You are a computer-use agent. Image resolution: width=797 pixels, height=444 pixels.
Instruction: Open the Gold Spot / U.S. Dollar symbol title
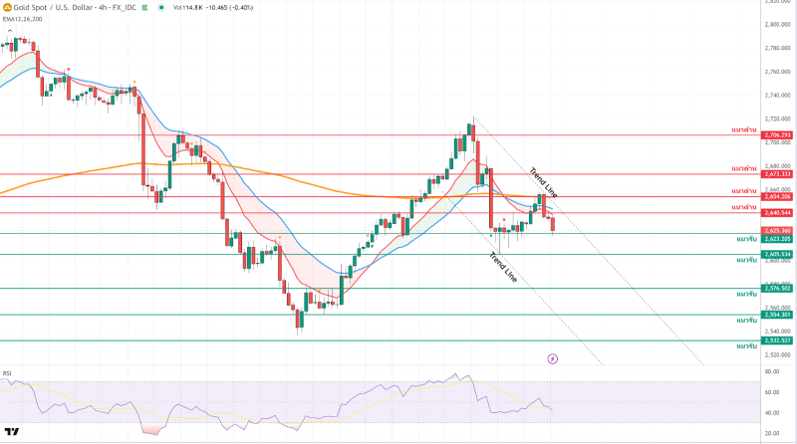click(70, 6)
